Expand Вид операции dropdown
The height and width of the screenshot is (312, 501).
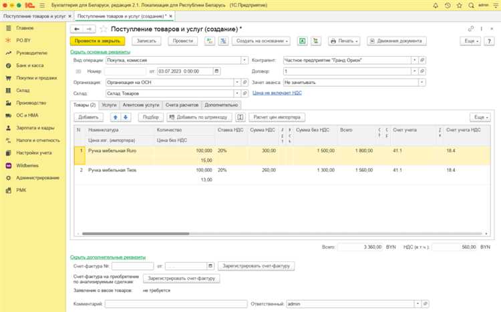(244, 60)
